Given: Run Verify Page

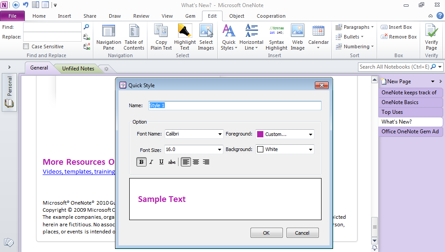Looking at the screenshot, I should 431,37.
